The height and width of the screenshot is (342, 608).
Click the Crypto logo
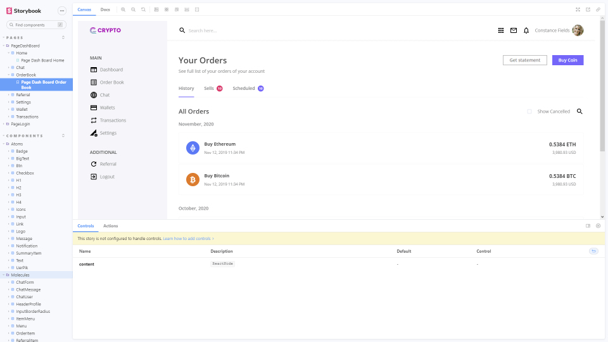105,30
